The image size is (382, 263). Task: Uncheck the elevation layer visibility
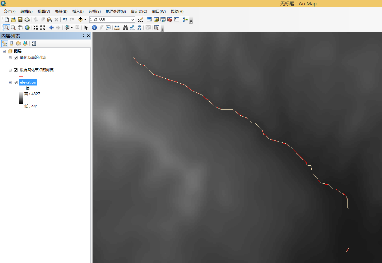[x=16, y=82]
